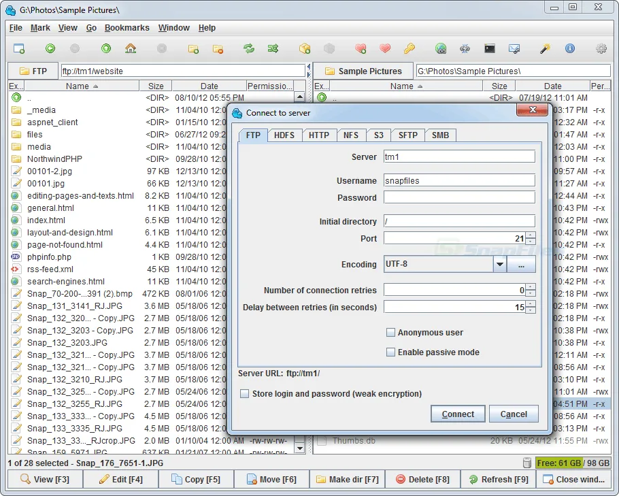Screen dimensions: 619x496
Task: Switch to the HDFS tab
Action: pos(284,135)
